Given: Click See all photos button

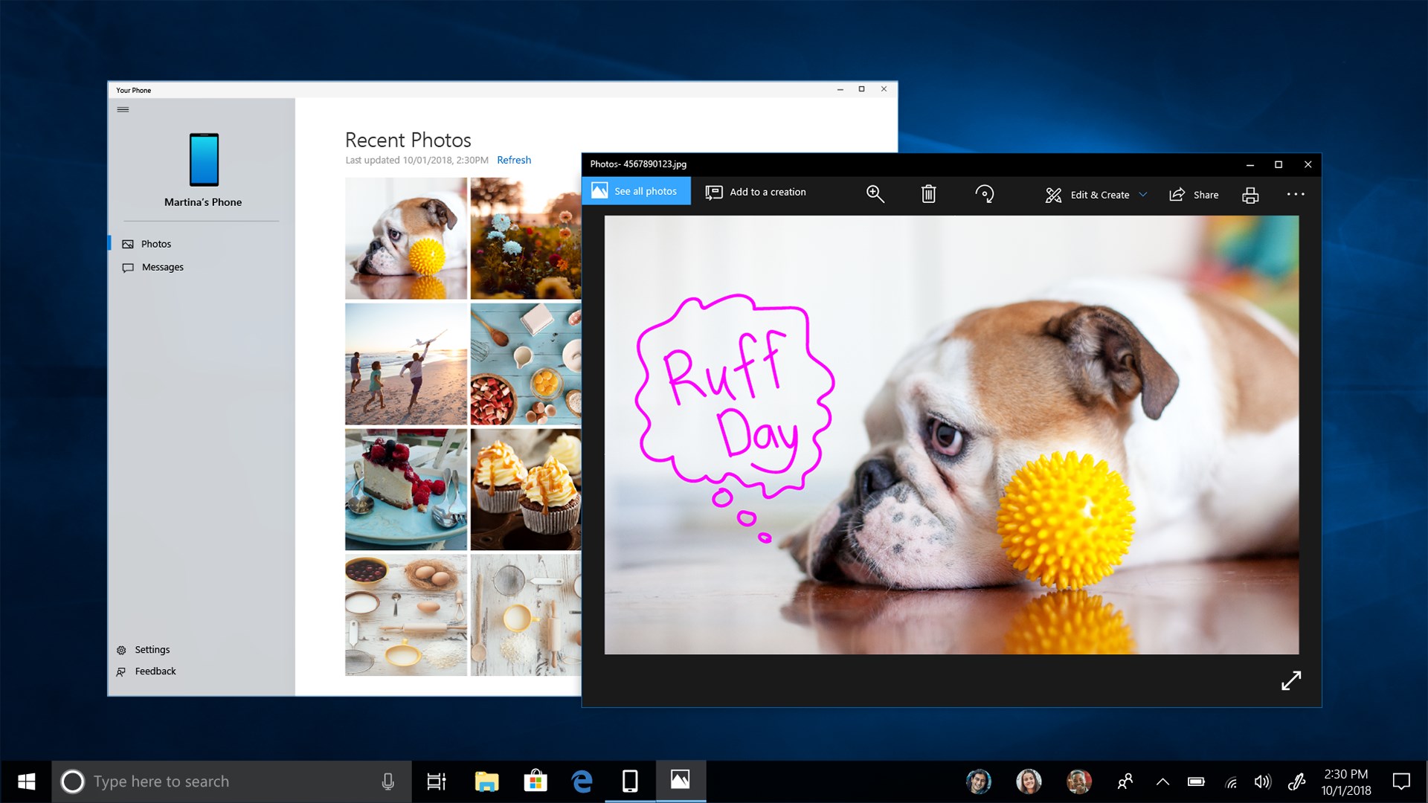Looking at the screenshot, I should 636,191.
